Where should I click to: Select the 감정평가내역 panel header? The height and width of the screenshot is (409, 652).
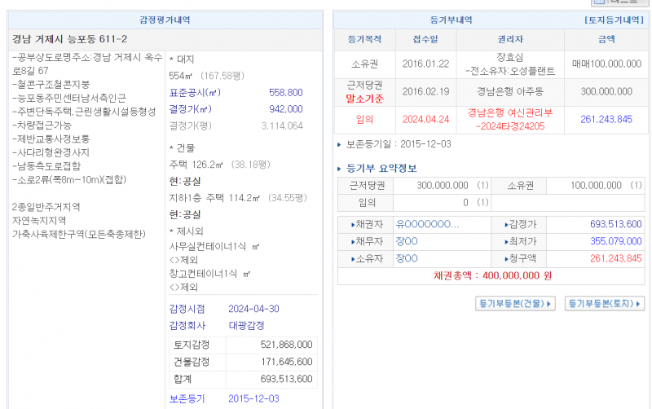tap(165, 18)
